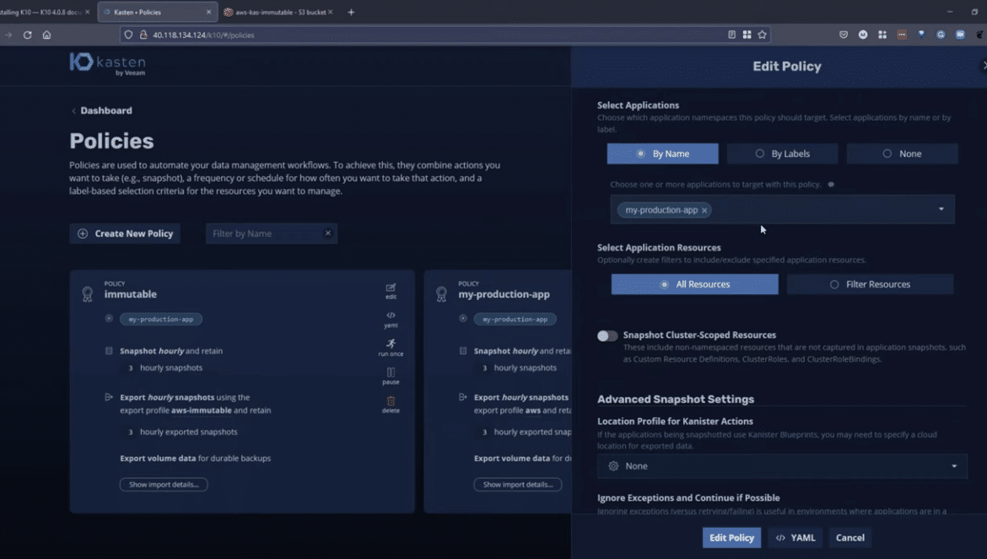Click the Edit Policy submit button
This screenshot has width=987, height=559.
coord(731,538)
